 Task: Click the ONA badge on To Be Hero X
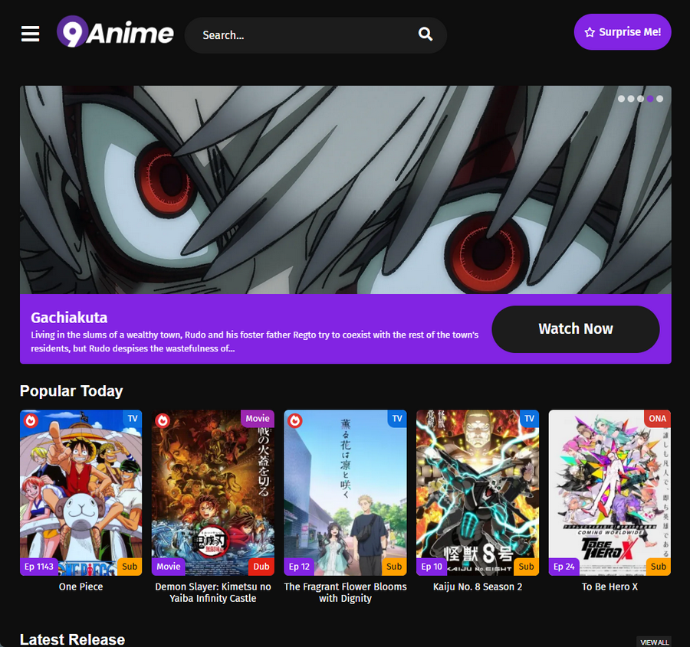[658, 419]
